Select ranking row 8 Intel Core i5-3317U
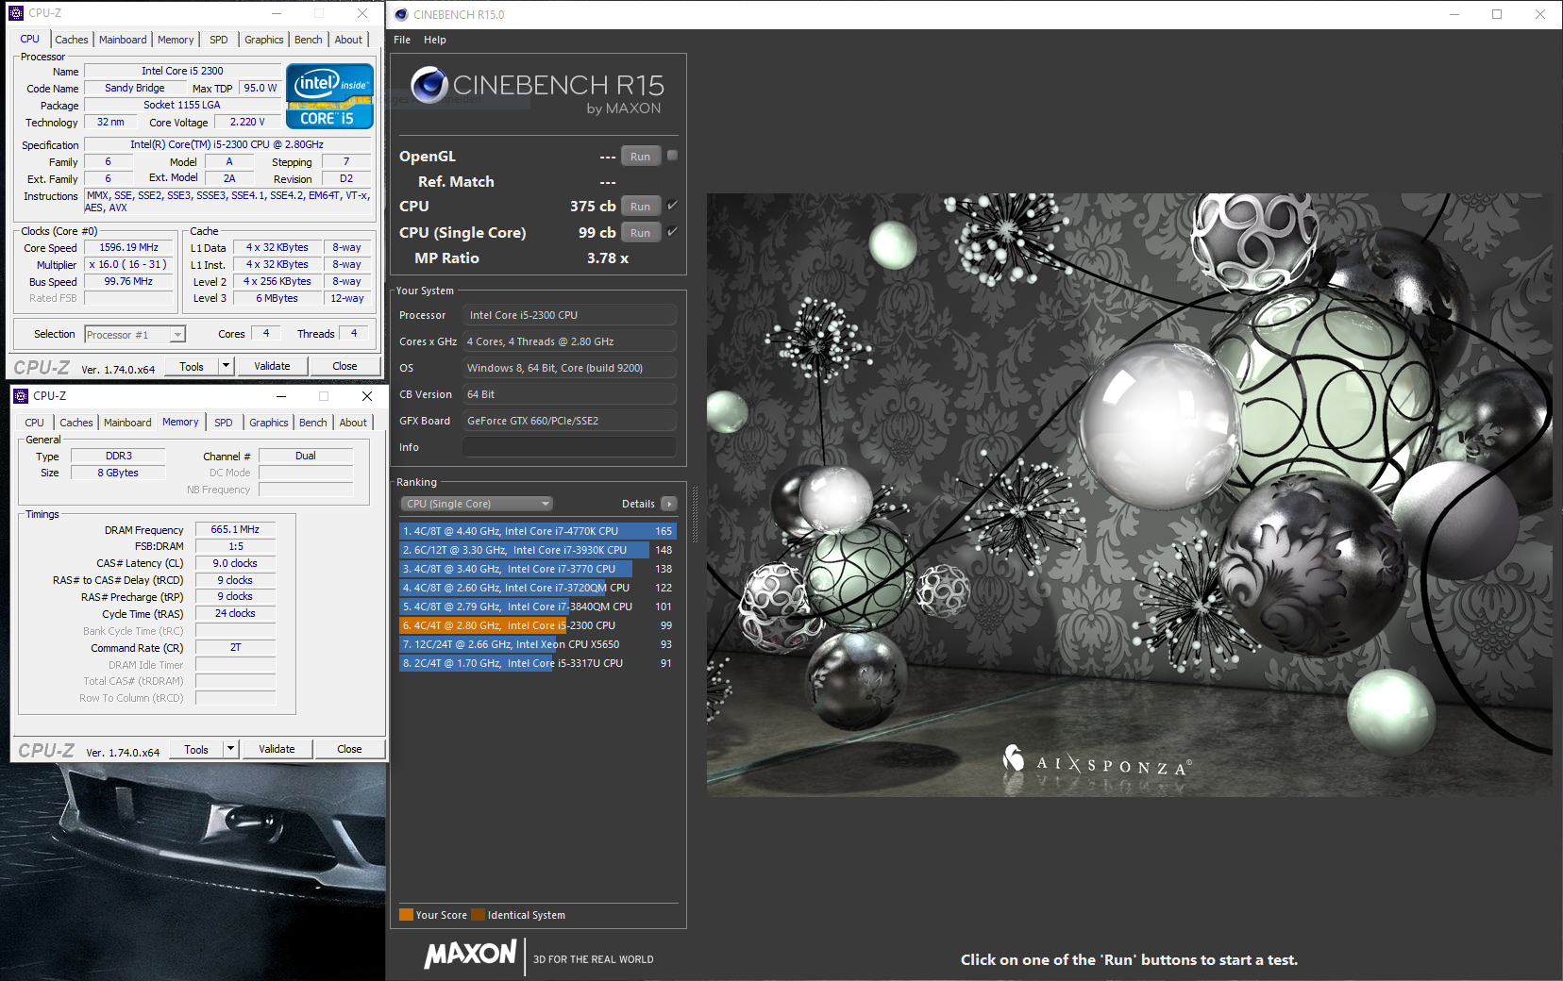 pos(537,663)
